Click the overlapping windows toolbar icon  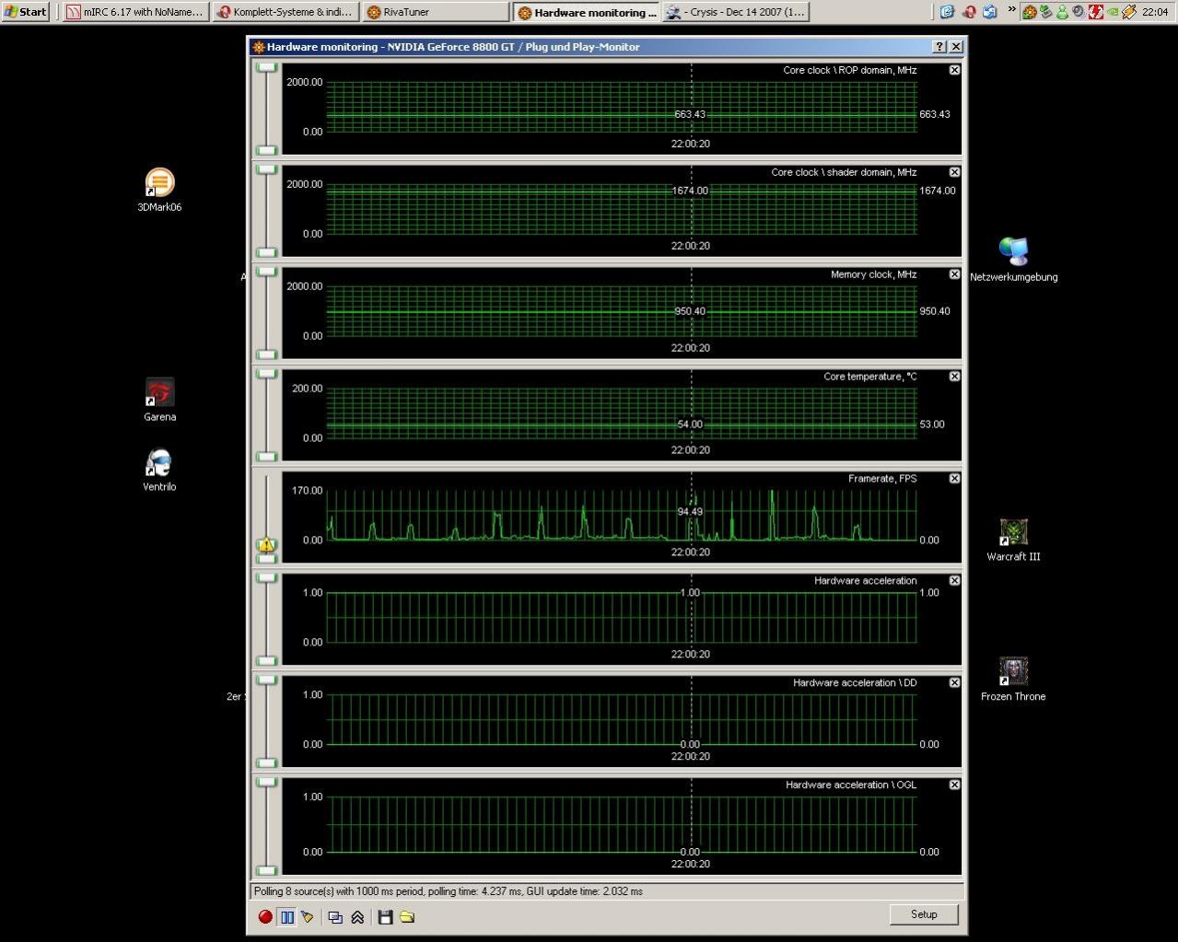(x=335, y=917)
